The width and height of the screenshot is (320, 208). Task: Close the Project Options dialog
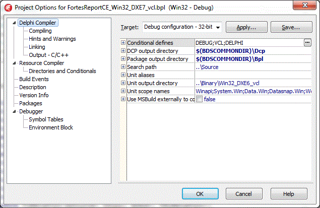point(305,5)
